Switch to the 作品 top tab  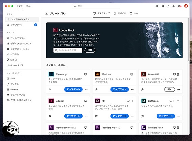[x=28, y=6]
